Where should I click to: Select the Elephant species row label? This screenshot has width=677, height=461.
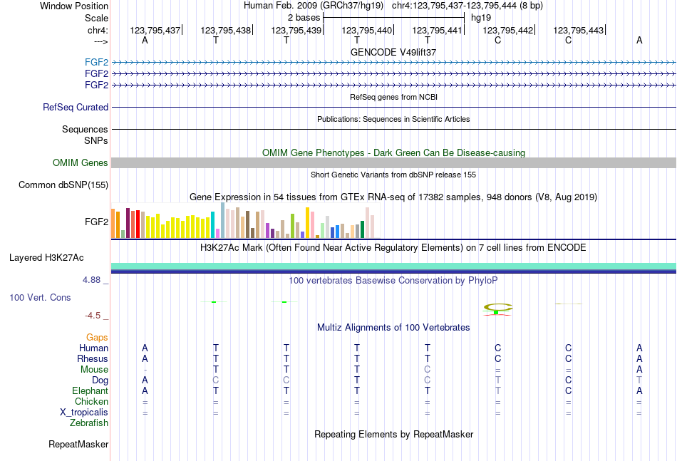click(x=91, y=390)
